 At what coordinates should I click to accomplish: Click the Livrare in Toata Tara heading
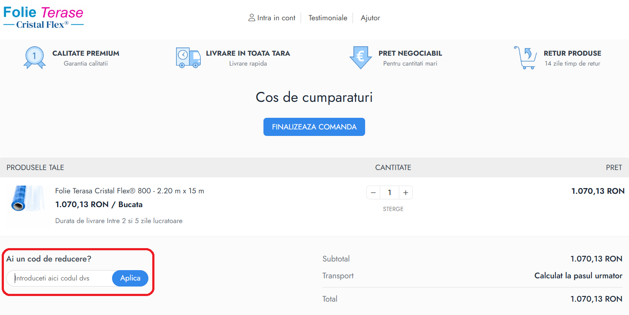(248, 54)
